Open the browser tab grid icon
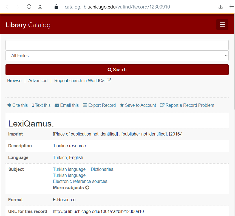235x216 pixels. click(x=40, y=7)
